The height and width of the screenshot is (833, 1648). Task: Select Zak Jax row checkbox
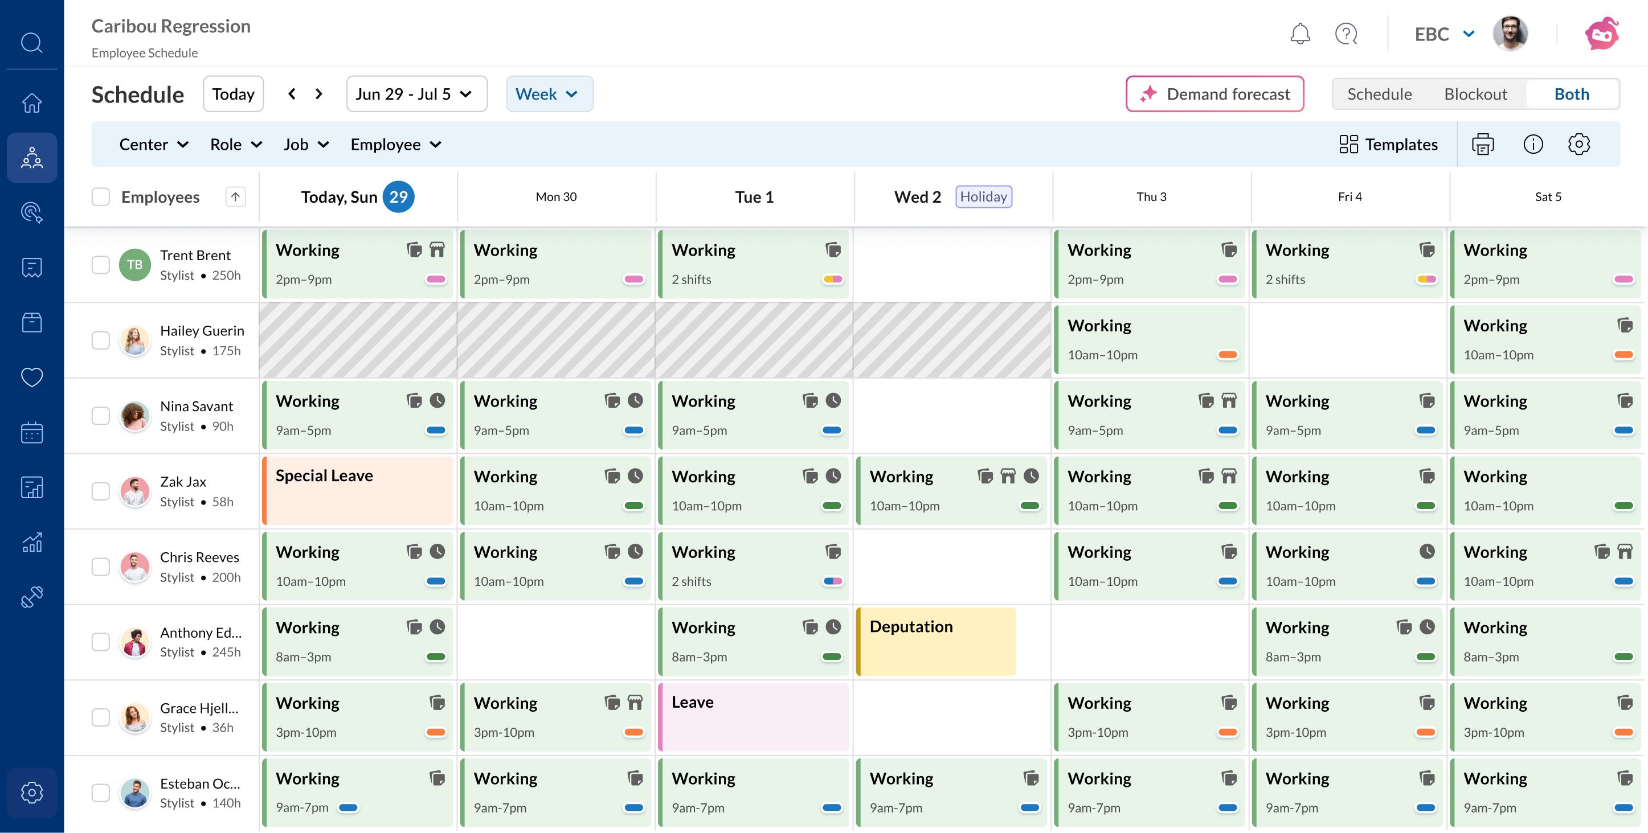[x=100, y=491]
